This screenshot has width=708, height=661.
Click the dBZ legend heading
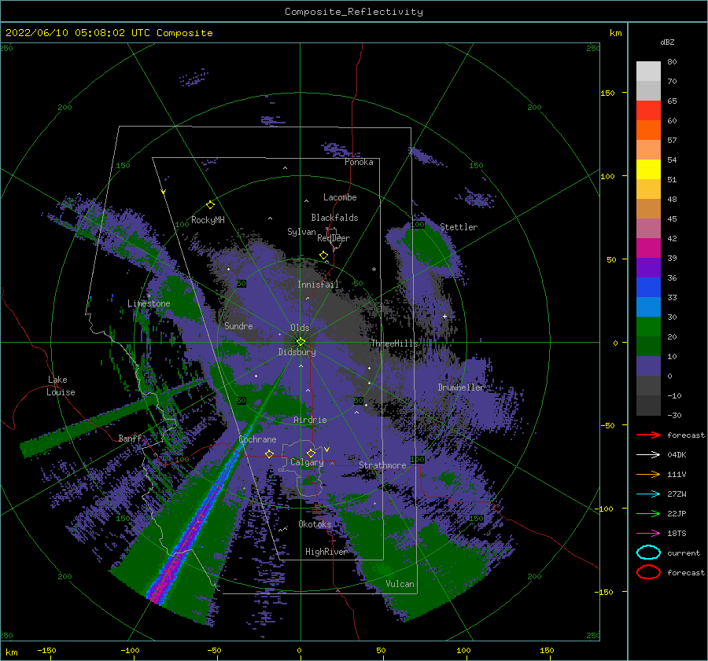(x=667, y=42)
